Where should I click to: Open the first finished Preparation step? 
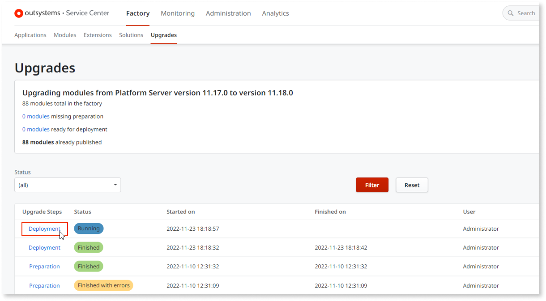(x=44, y=266)
